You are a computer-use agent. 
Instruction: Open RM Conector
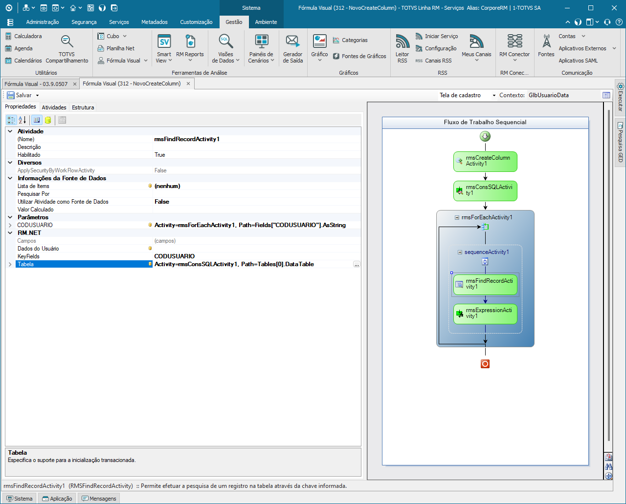click(514, 49)
